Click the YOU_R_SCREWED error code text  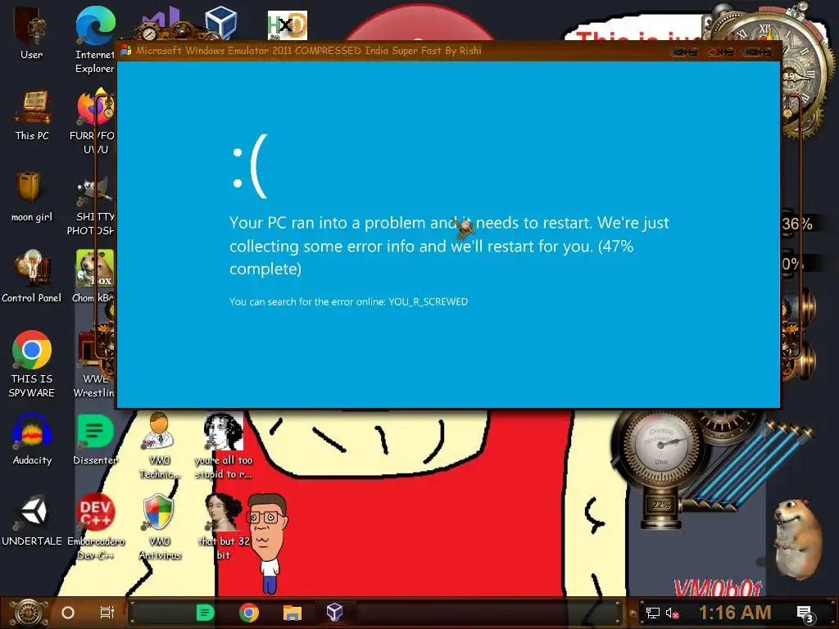pyautogui.click(x=428, y=301)
